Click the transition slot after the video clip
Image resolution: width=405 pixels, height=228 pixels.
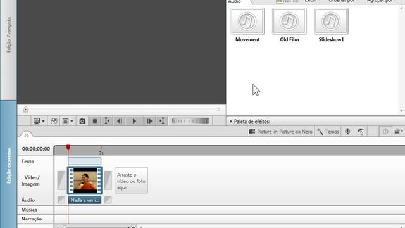pyautogui.click(x=108, y=180)
